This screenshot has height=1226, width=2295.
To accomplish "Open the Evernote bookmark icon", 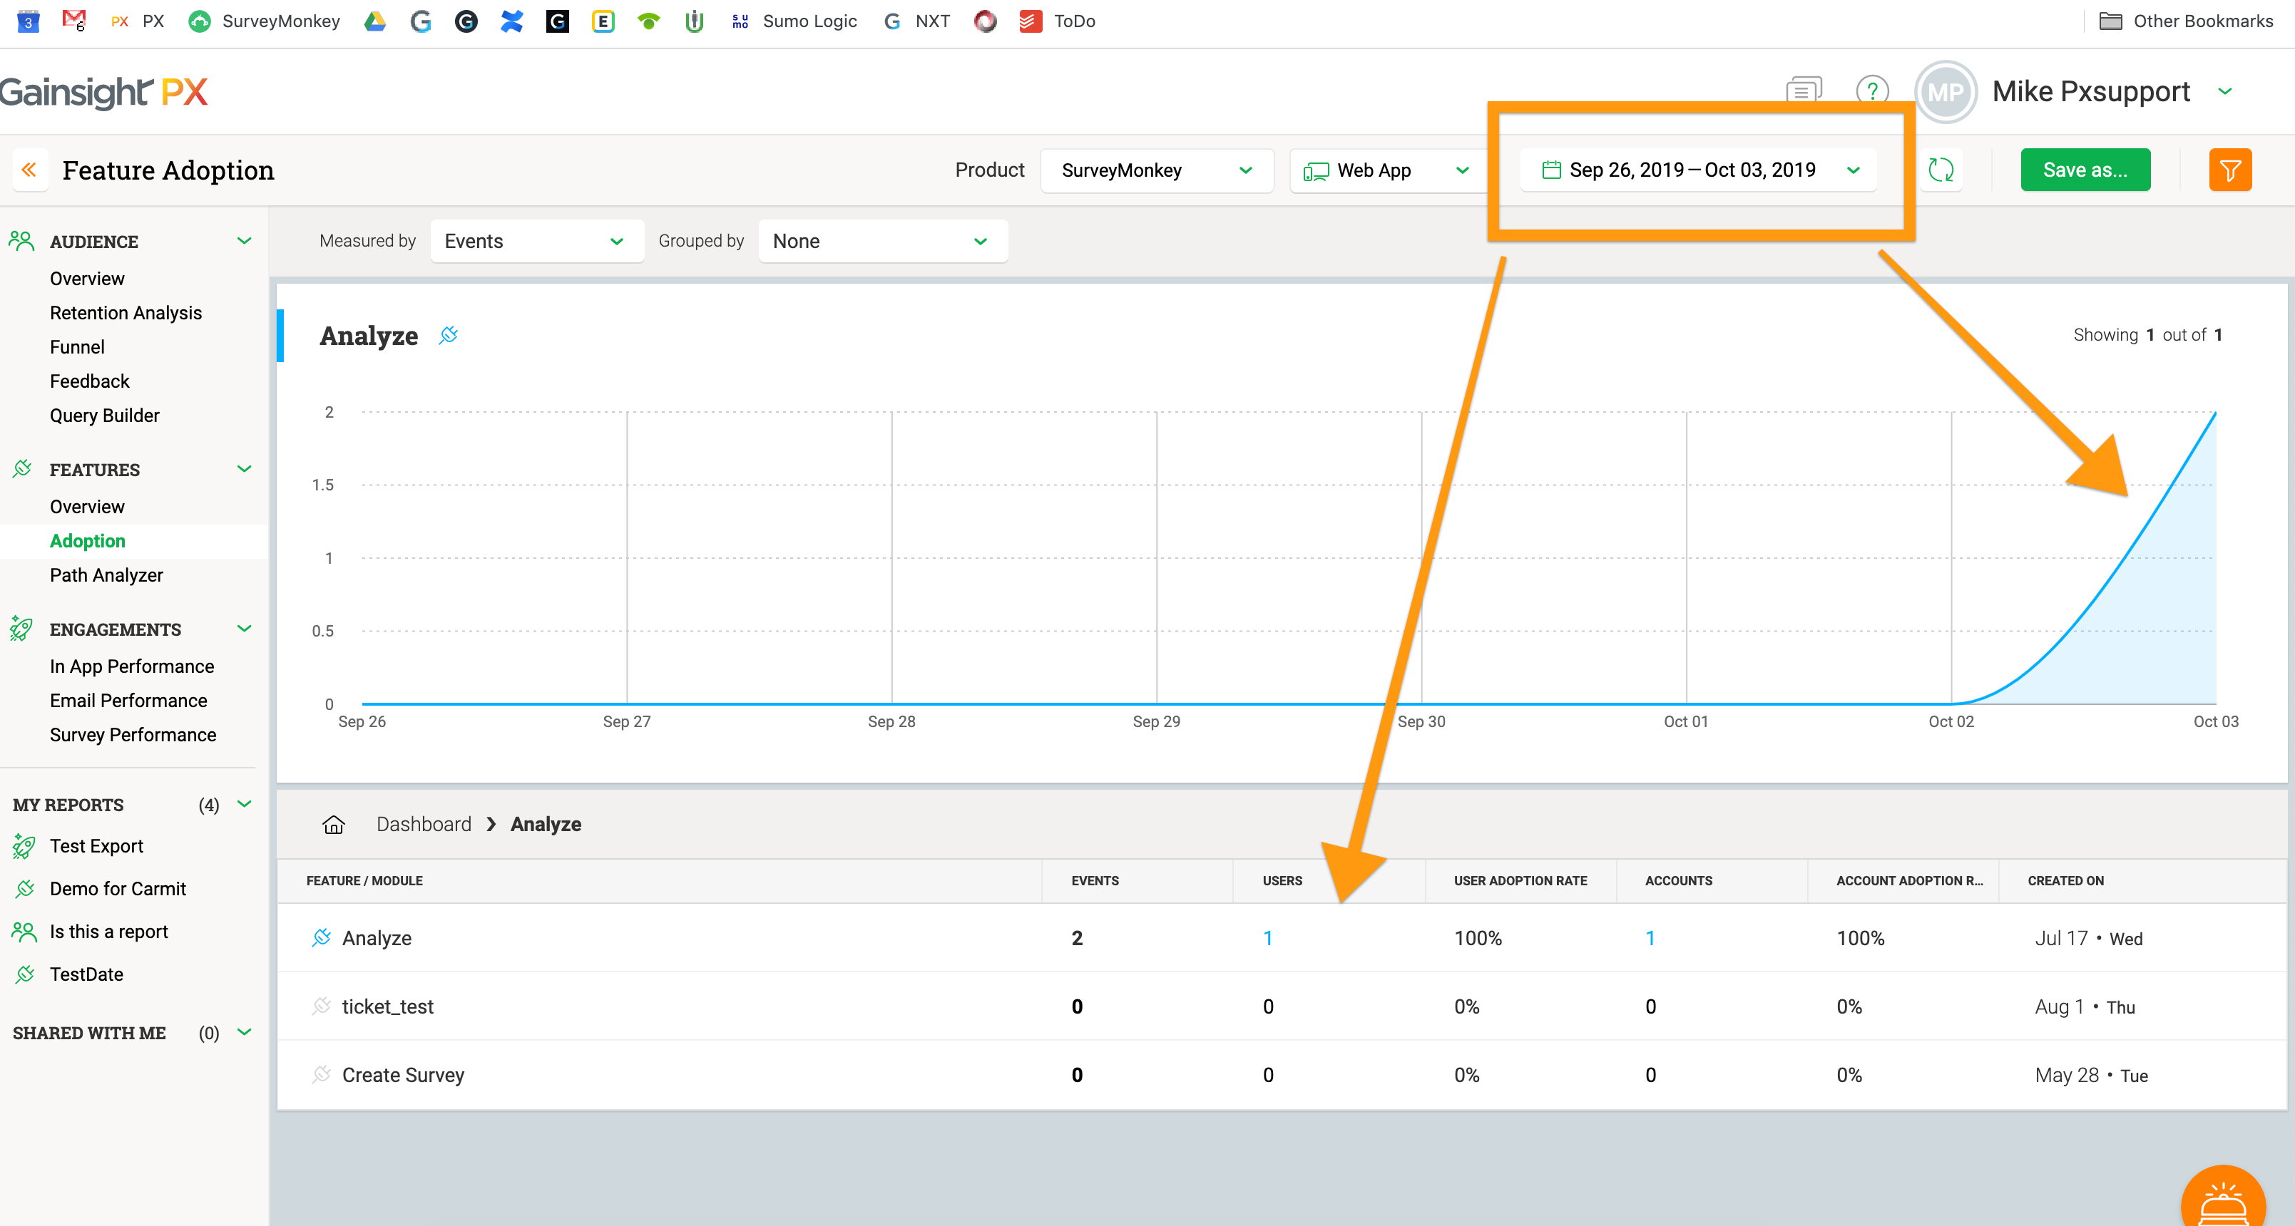I will click(603, 21).
